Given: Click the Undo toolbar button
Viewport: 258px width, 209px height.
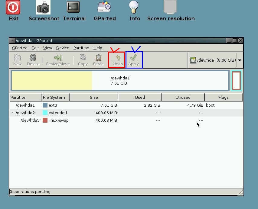Looking at the screenshot, I should pos(118,60).
